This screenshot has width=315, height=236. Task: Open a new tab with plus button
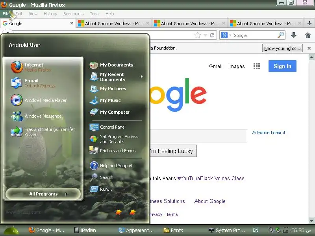click(309, 23)
